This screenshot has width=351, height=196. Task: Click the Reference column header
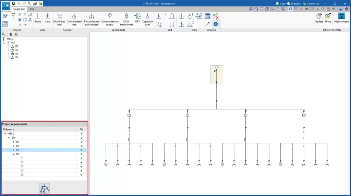tap(39, 129)
